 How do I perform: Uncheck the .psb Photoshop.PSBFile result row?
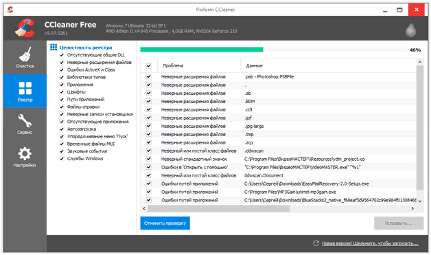point(149,76)
